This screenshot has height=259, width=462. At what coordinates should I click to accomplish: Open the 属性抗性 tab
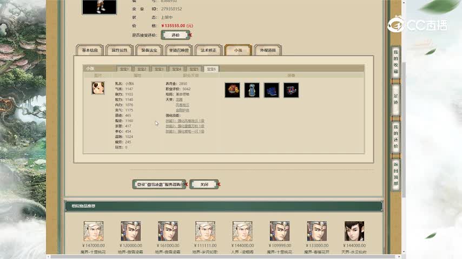pyautogui.click(x=120, y=50)
